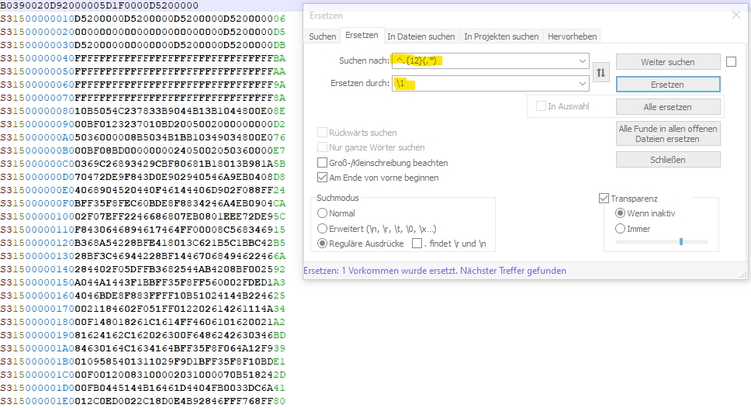Image resolution: width=751 pixels, height=408 pixels.
Task: Click the transparency slider handle
Action: (680, 242)
